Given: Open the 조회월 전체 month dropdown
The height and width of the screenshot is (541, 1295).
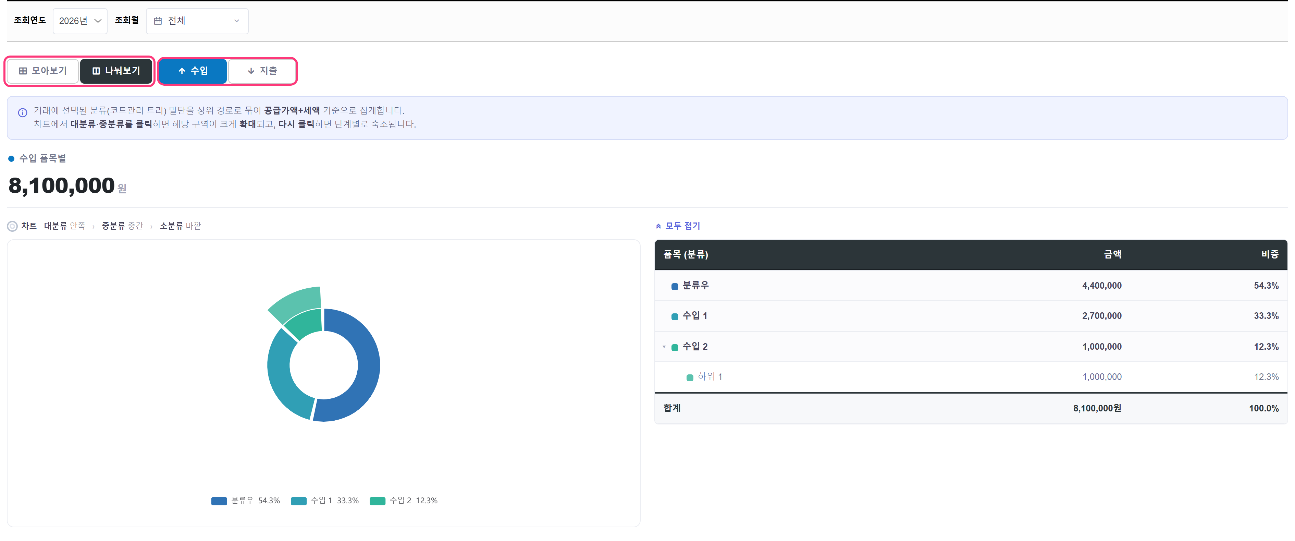Looking at the screenshot, I should point(197,21).
